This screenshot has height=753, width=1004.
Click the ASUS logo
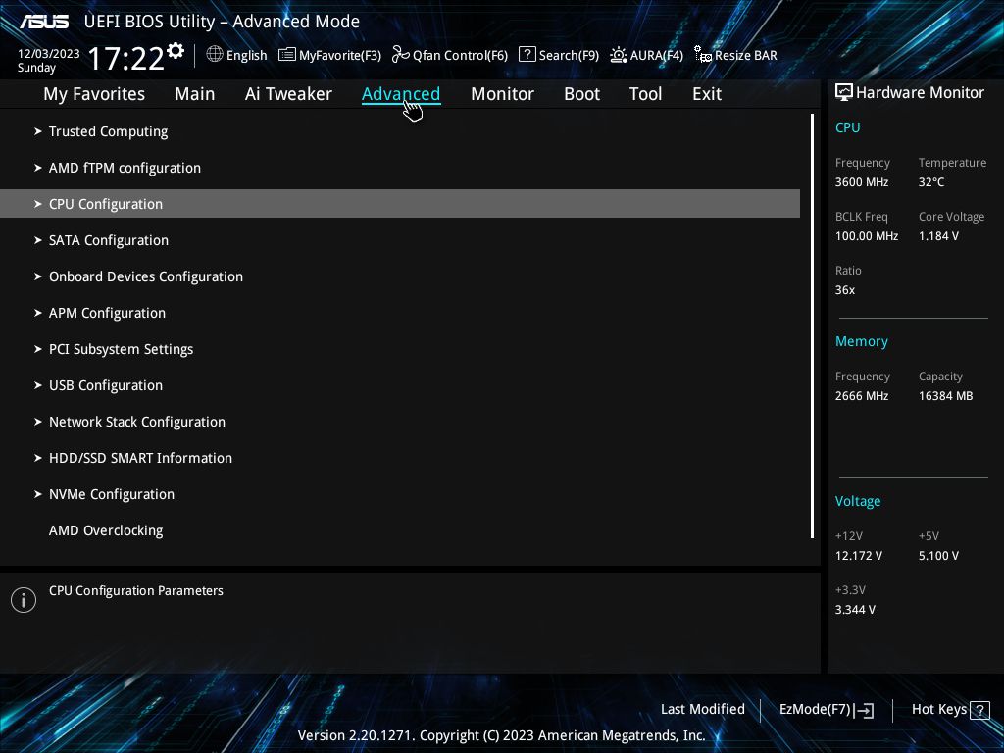pyautogui.click(x=44, y=22)
